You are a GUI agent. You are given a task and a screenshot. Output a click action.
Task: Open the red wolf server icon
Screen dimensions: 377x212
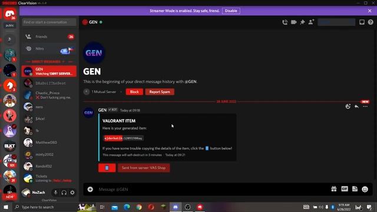coord(10,85)
